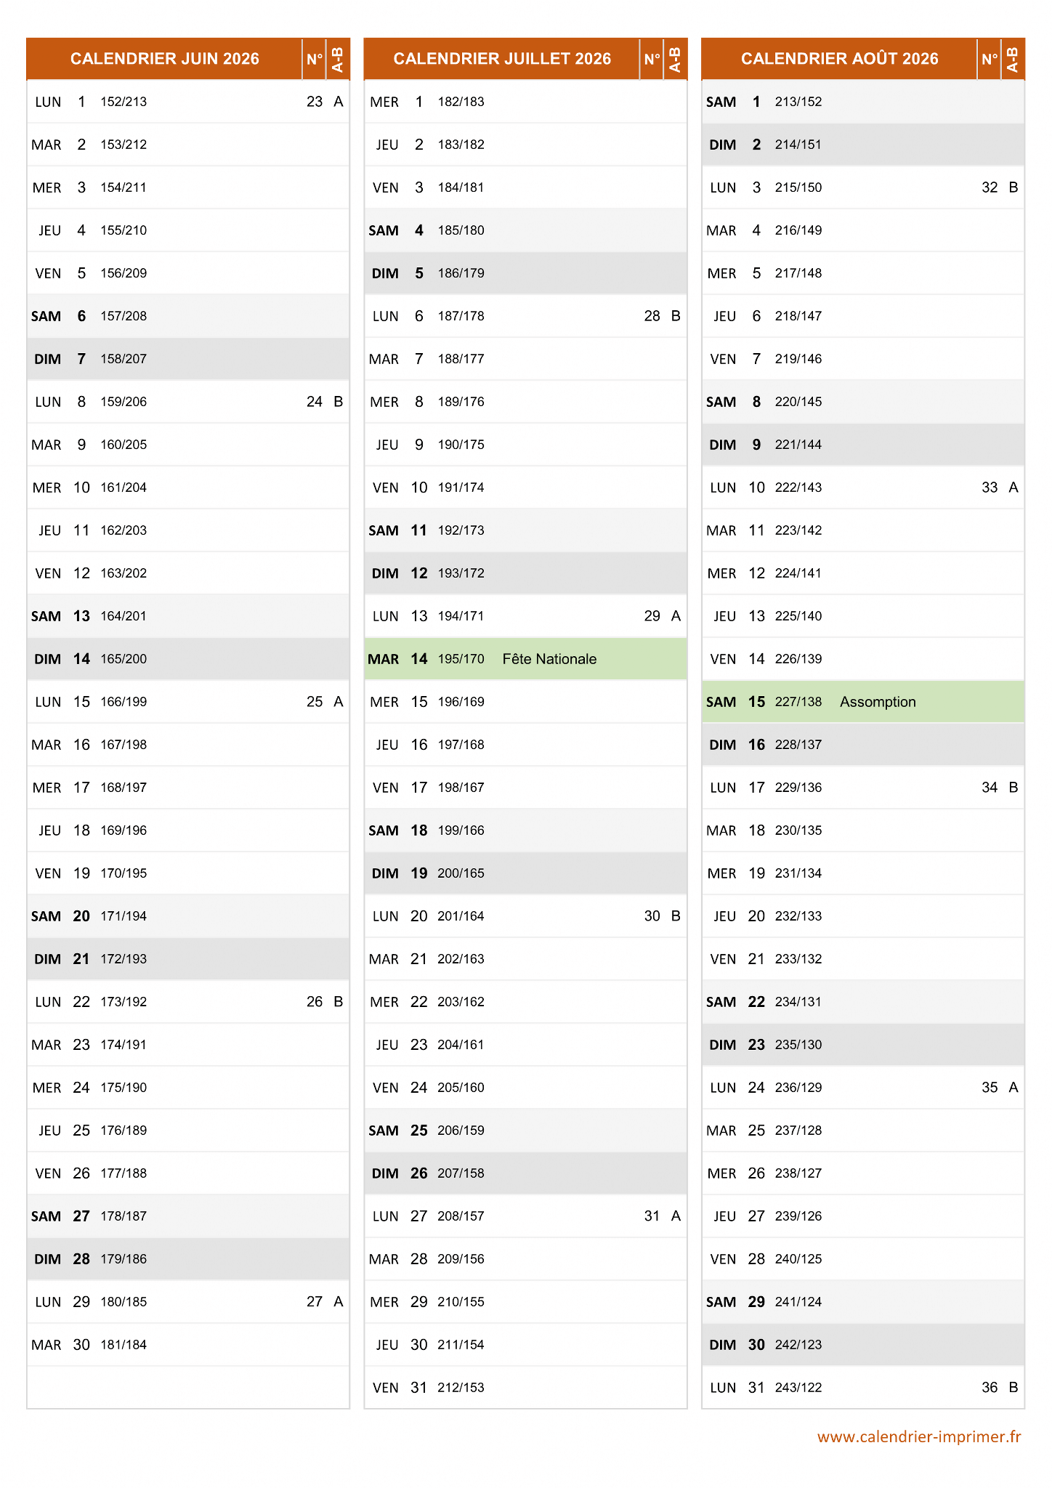Click the Calendrier Juillet 2026 header
Viewport: 1052px width, 1488px height.
click(x=502, y=59)
